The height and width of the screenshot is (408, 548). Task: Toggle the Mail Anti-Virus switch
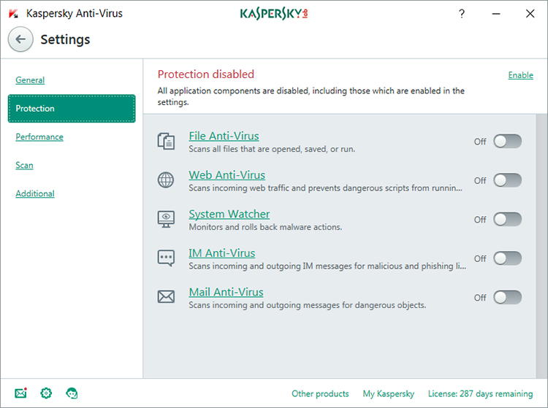[x=507, y=297]
